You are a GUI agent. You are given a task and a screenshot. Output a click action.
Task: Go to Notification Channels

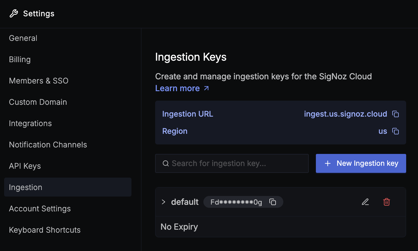(x=48, y=144)
